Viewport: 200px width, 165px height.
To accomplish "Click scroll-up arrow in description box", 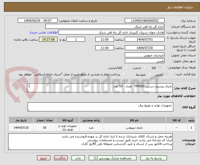I will (x=29, y=85).
